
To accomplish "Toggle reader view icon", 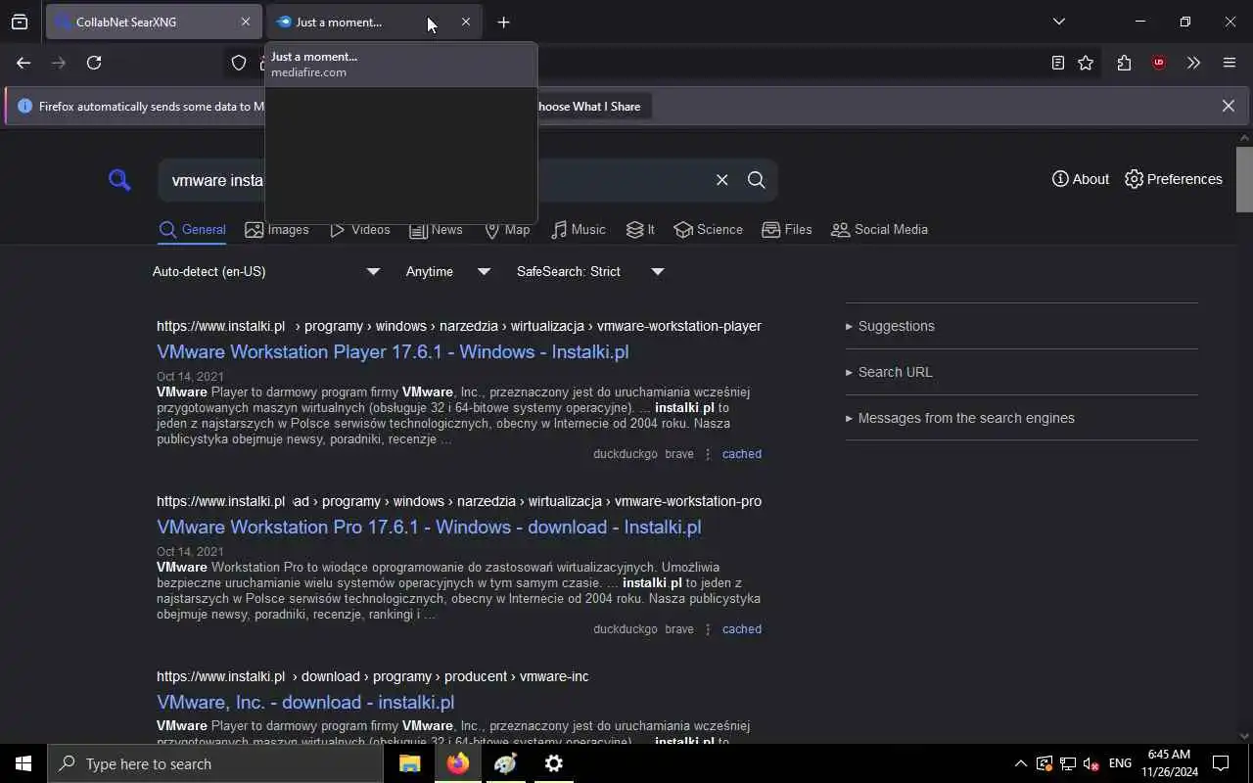I will point(1057,63).
